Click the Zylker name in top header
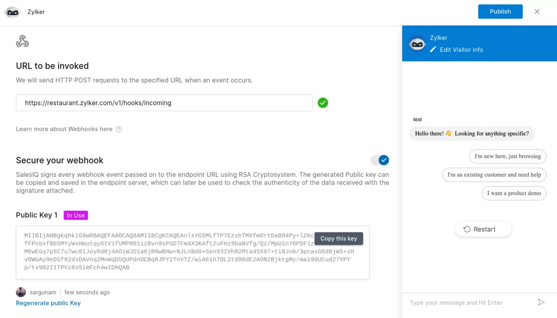This screenshot has width=557, height=318. coord(36,12)
